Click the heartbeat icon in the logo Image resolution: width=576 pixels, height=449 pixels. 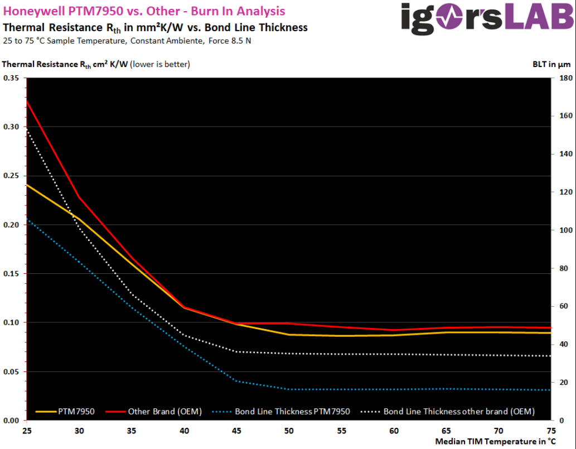[450, 18]
